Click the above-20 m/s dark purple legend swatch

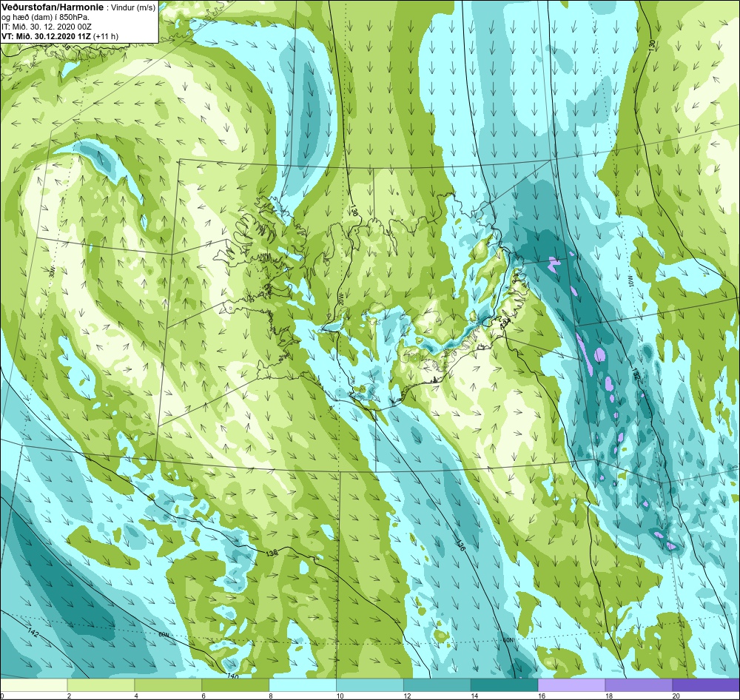[x=706, y=685]
